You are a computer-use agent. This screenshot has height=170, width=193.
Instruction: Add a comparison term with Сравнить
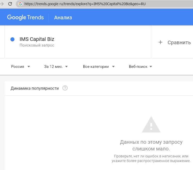(x=179, y=42)
